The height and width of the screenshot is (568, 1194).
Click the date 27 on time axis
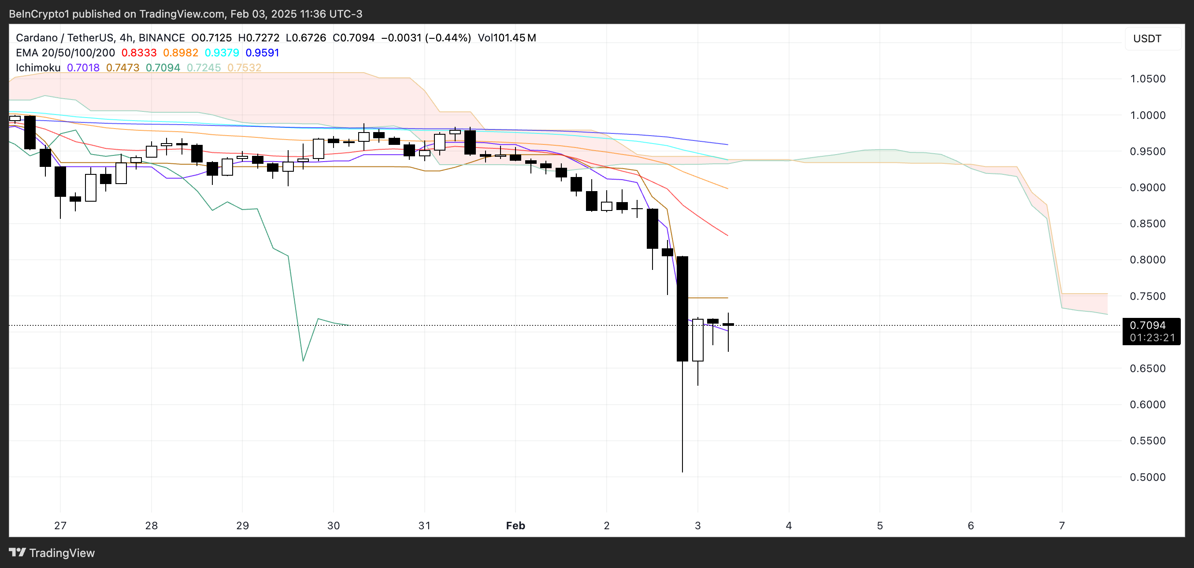coord(60,525)
